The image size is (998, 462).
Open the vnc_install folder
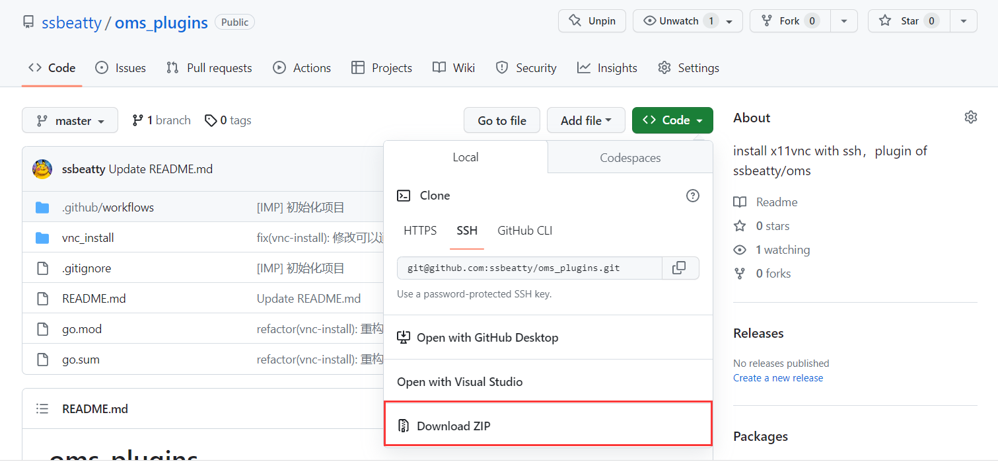click(x=88, y=238)
